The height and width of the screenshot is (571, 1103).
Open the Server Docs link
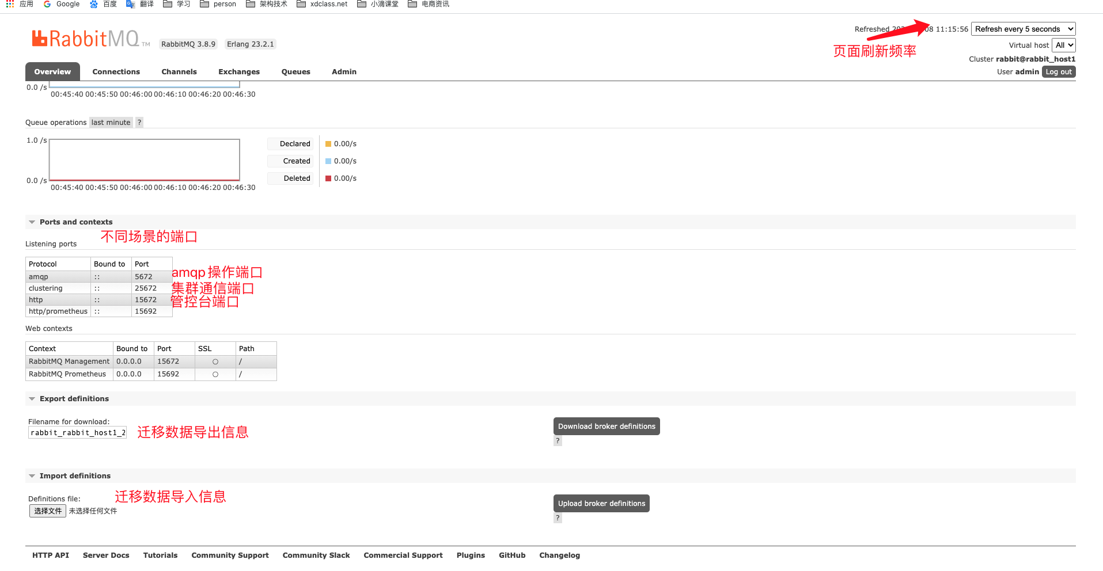[x=106, y=555]
